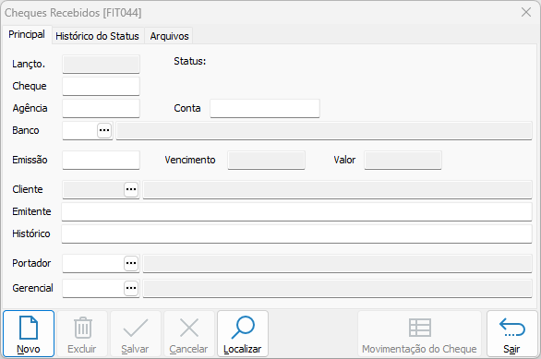This screenshot has width=541, height=359.
Task: Click the Salvar checkmark button
Action: click(x=136, y=333)
